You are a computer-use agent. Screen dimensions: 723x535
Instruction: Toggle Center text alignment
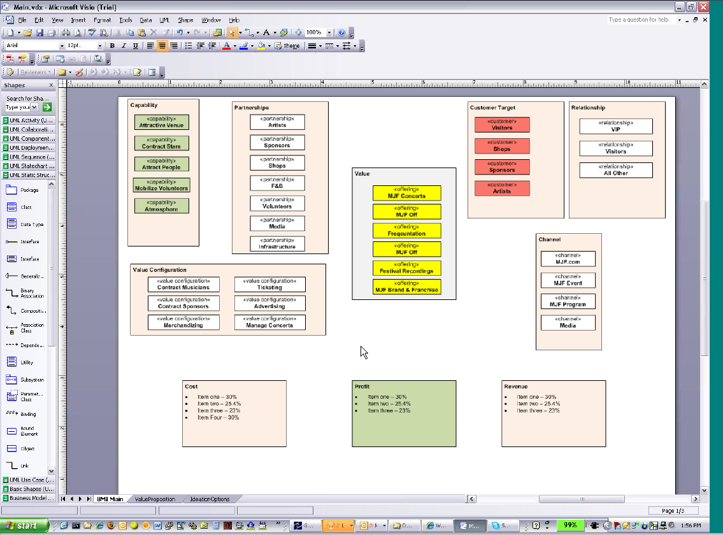(162, 46)
